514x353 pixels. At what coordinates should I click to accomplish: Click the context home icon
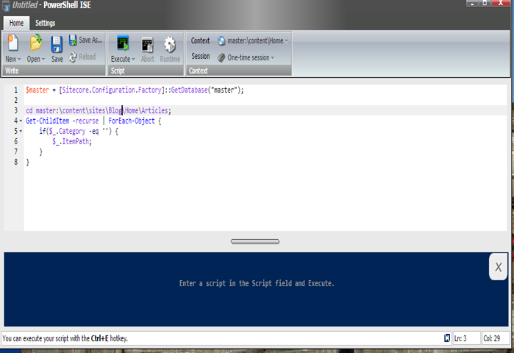[221, 40]
